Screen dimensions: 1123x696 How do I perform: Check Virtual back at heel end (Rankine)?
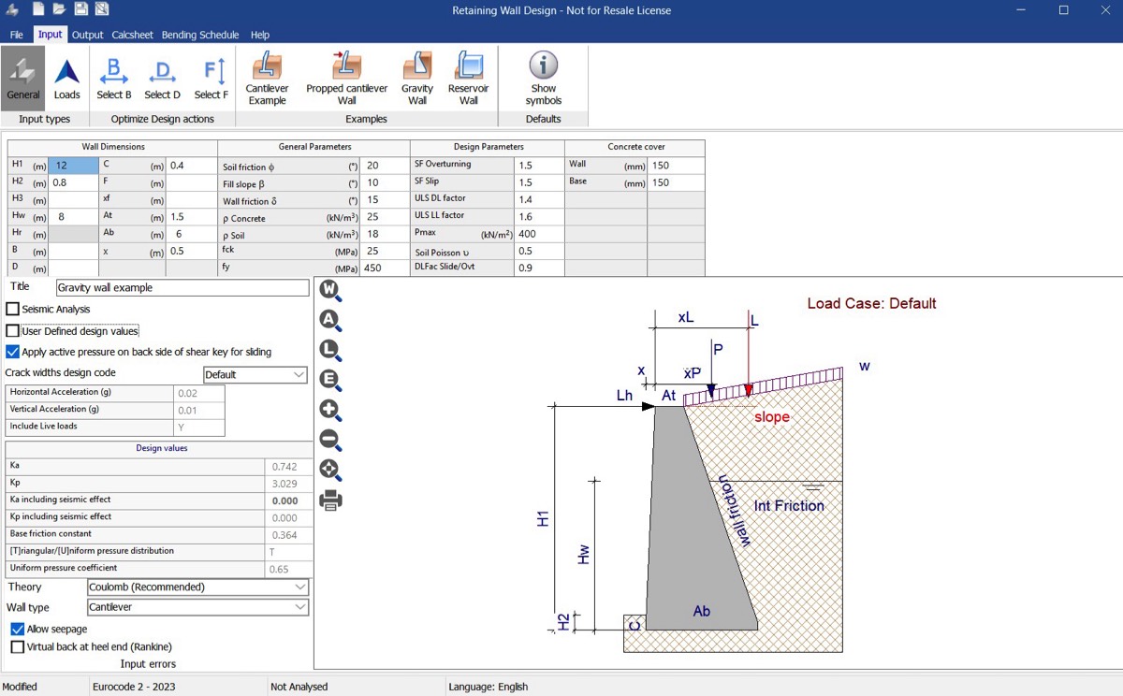click(x=17, y=646)
